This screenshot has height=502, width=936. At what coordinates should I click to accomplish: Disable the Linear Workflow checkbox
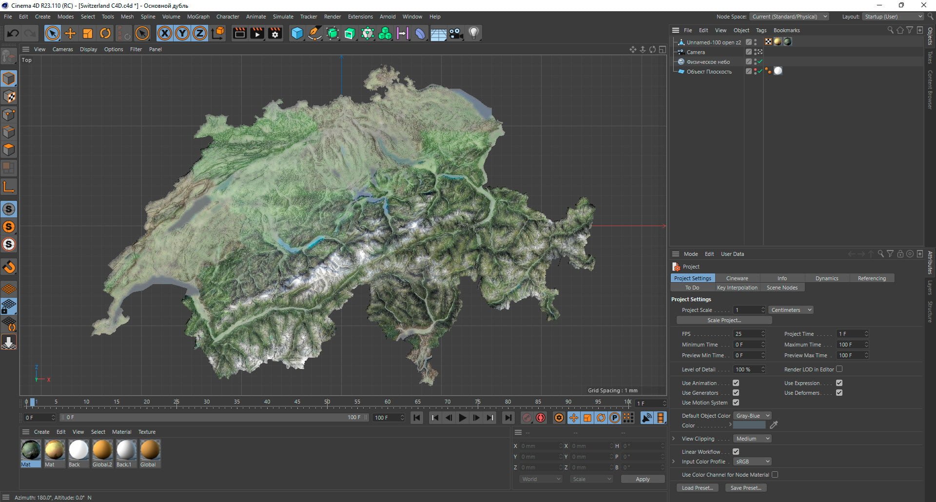(x=736, y=452)
